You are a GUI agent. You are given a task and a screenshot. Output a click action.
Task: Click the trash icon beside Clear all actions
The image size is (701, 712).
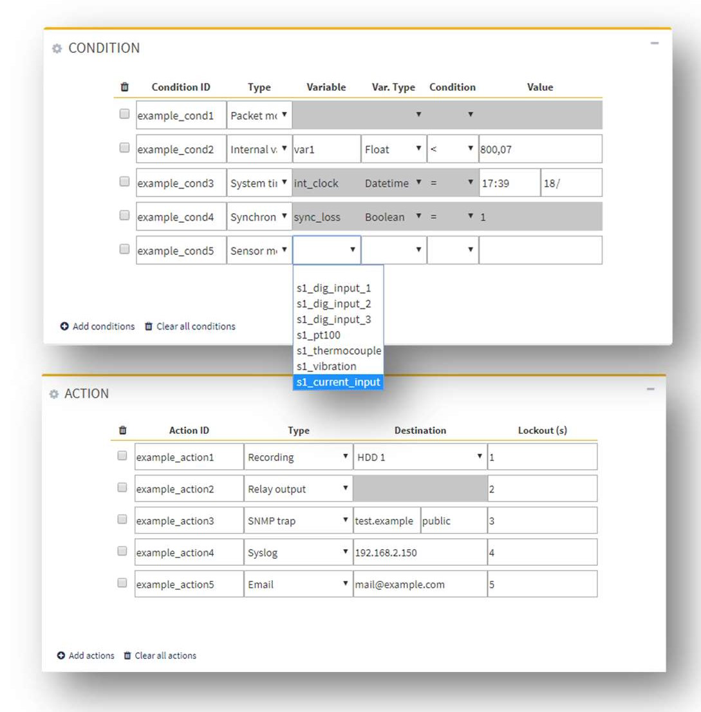tap(127, 656)
